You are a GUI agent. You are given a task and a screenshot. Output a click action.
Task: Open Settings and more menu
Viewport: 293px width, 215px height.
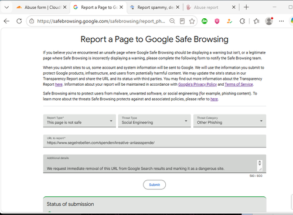coord(281,21)
